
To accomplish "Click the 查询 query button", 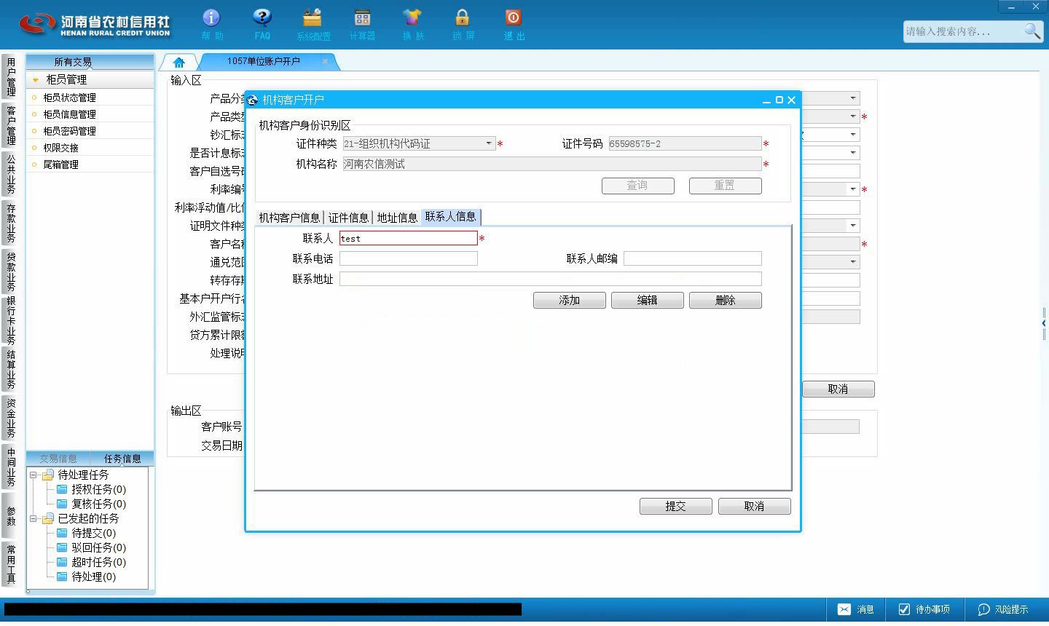I will (638, 186).
